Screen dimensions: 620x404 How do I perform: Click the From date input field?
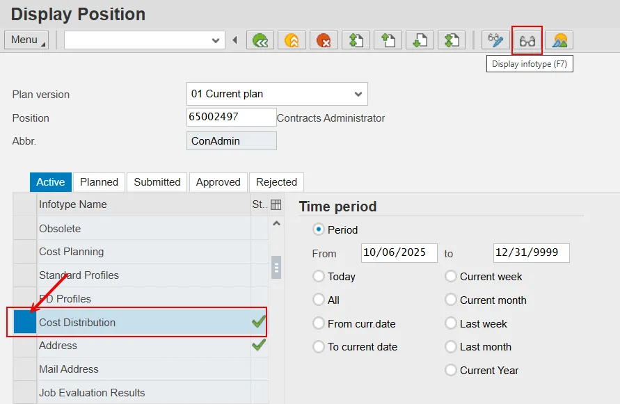coord(399,253)
